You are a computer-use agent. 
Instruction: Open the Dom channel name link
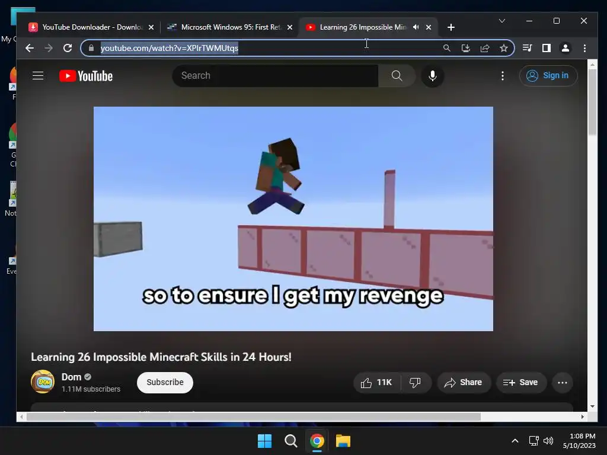pos(72,377)
